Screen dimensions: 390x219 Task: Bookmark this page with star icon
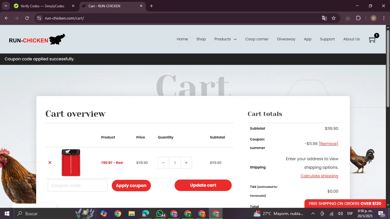334,18
